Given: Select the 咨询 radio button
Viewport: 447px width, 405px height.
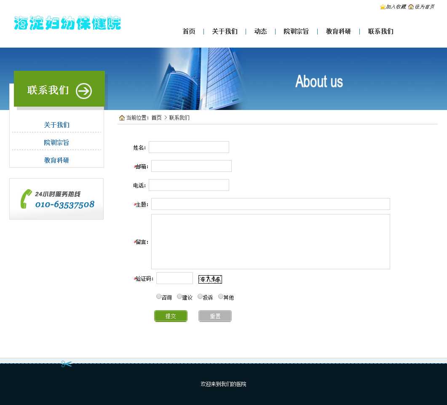Looking at the screenshot, I should point(159,297).
